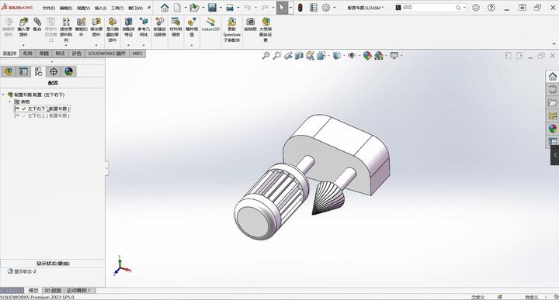Click Update Speedpak Subassemblies icon
This screenshot has height=300, width=559.
(x=231, y=22)
